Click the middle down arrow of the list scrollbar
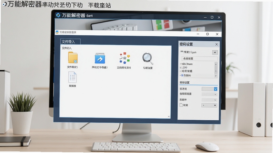 click(216, 71)
